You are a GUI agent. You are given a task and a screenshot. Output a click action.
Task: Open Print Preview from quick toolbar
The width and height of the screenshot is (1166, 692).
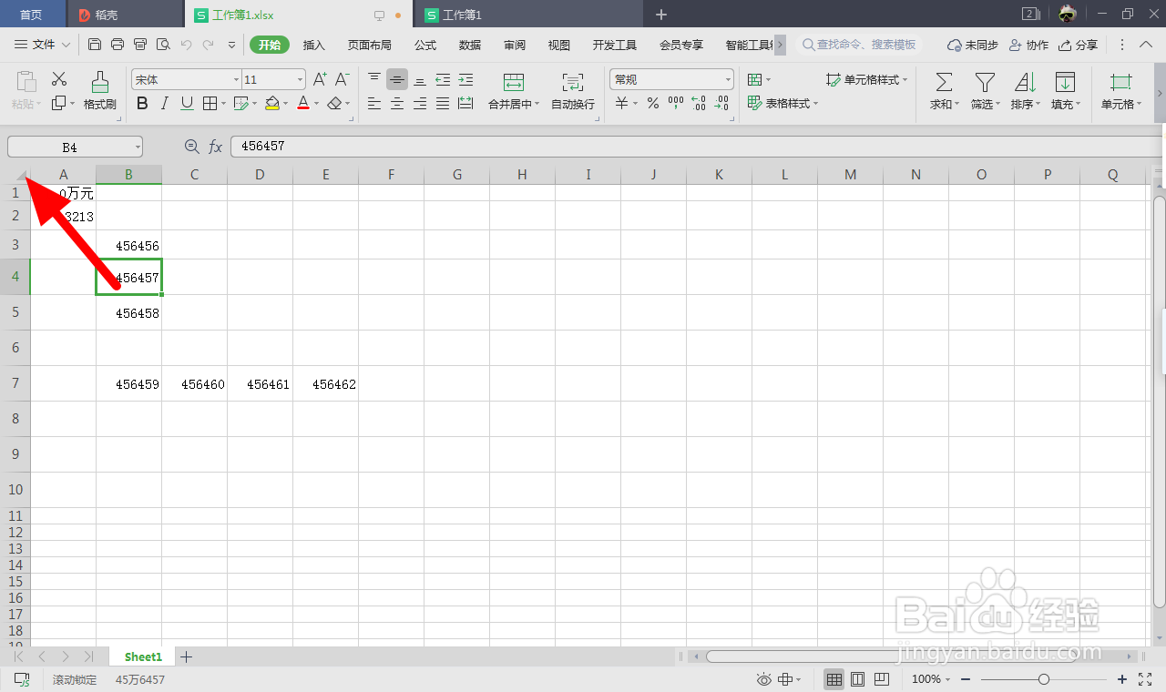coord(163,45)
